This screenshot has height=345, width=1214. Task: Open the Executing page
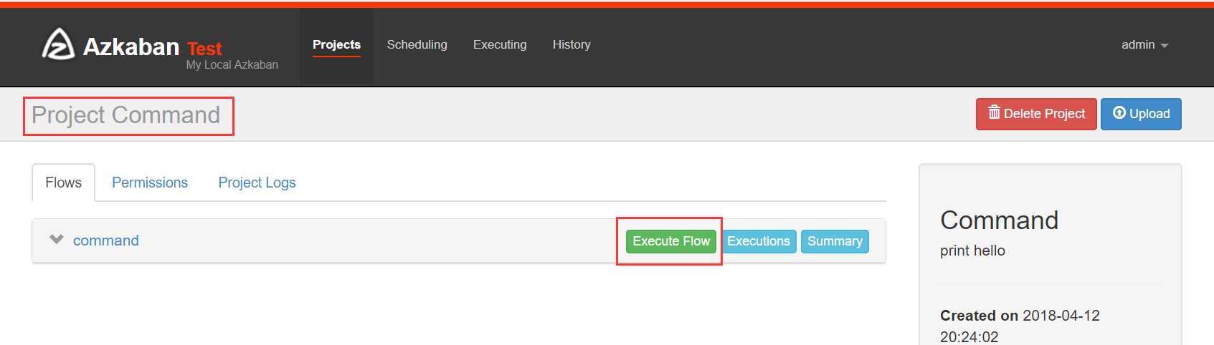click(500, 44)
